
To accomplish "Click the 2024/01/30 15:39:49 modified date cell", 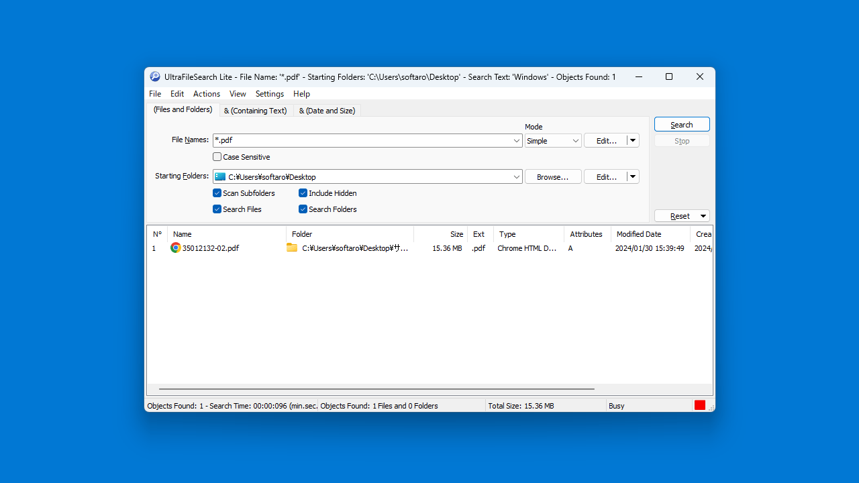I will pyautogui.click(x=650, y=248).
